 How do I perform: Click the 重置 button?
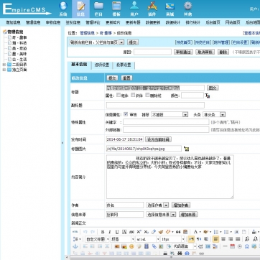126,78
